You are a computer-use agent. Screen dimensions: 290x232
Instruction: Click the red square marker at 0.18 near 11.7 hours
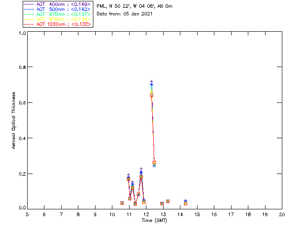coord(141,177)
